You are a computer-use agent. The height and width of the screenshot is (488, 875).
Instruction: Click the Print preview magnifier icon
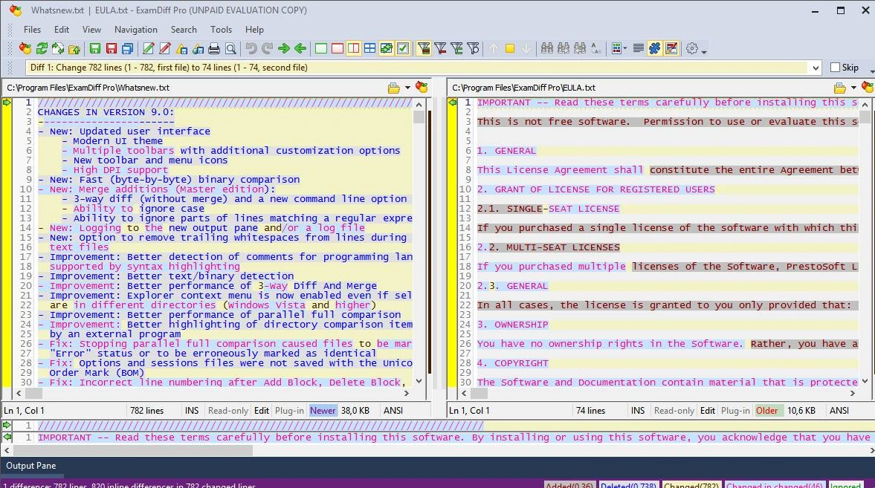click(230, 48)
